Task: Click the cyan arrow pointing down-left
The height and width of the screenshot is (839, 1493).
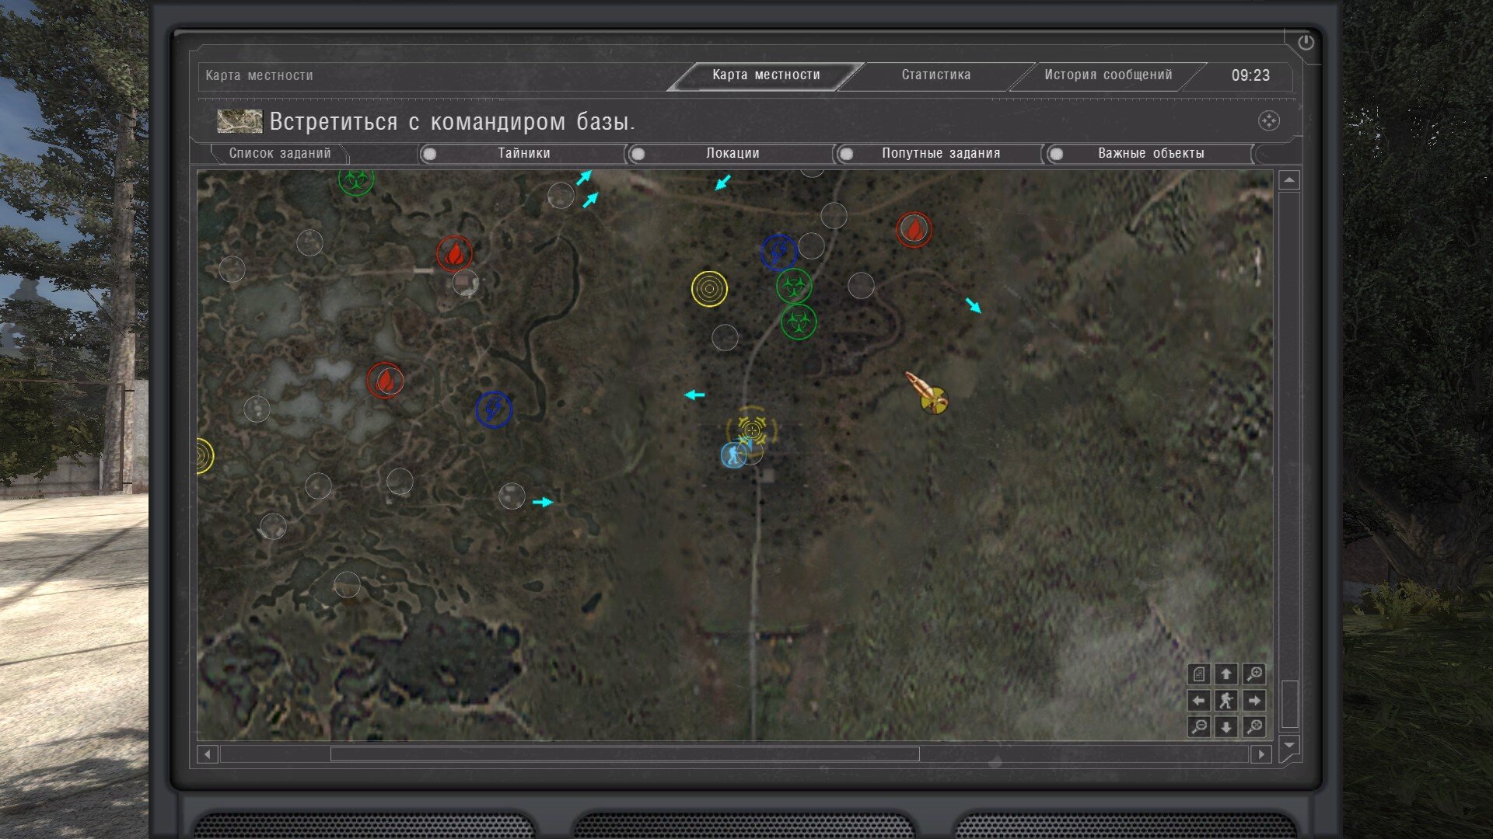Action: [x=723, y=183]
